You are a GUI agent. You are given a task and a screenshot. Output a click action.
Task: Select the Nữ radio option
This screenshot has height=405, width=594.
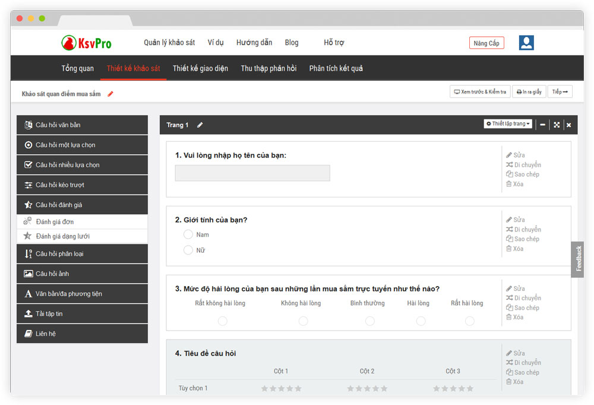(x=188, y=250)
